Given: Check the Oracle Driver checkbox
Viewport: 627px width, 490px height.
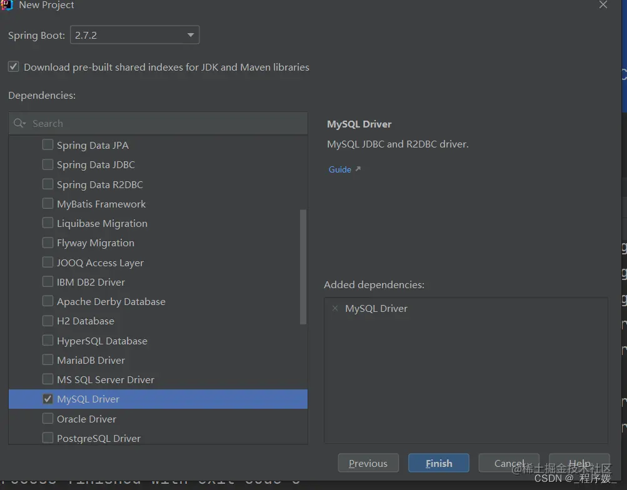Looking at the screenshot, I should pyautogui.click(x=48, y=419).
